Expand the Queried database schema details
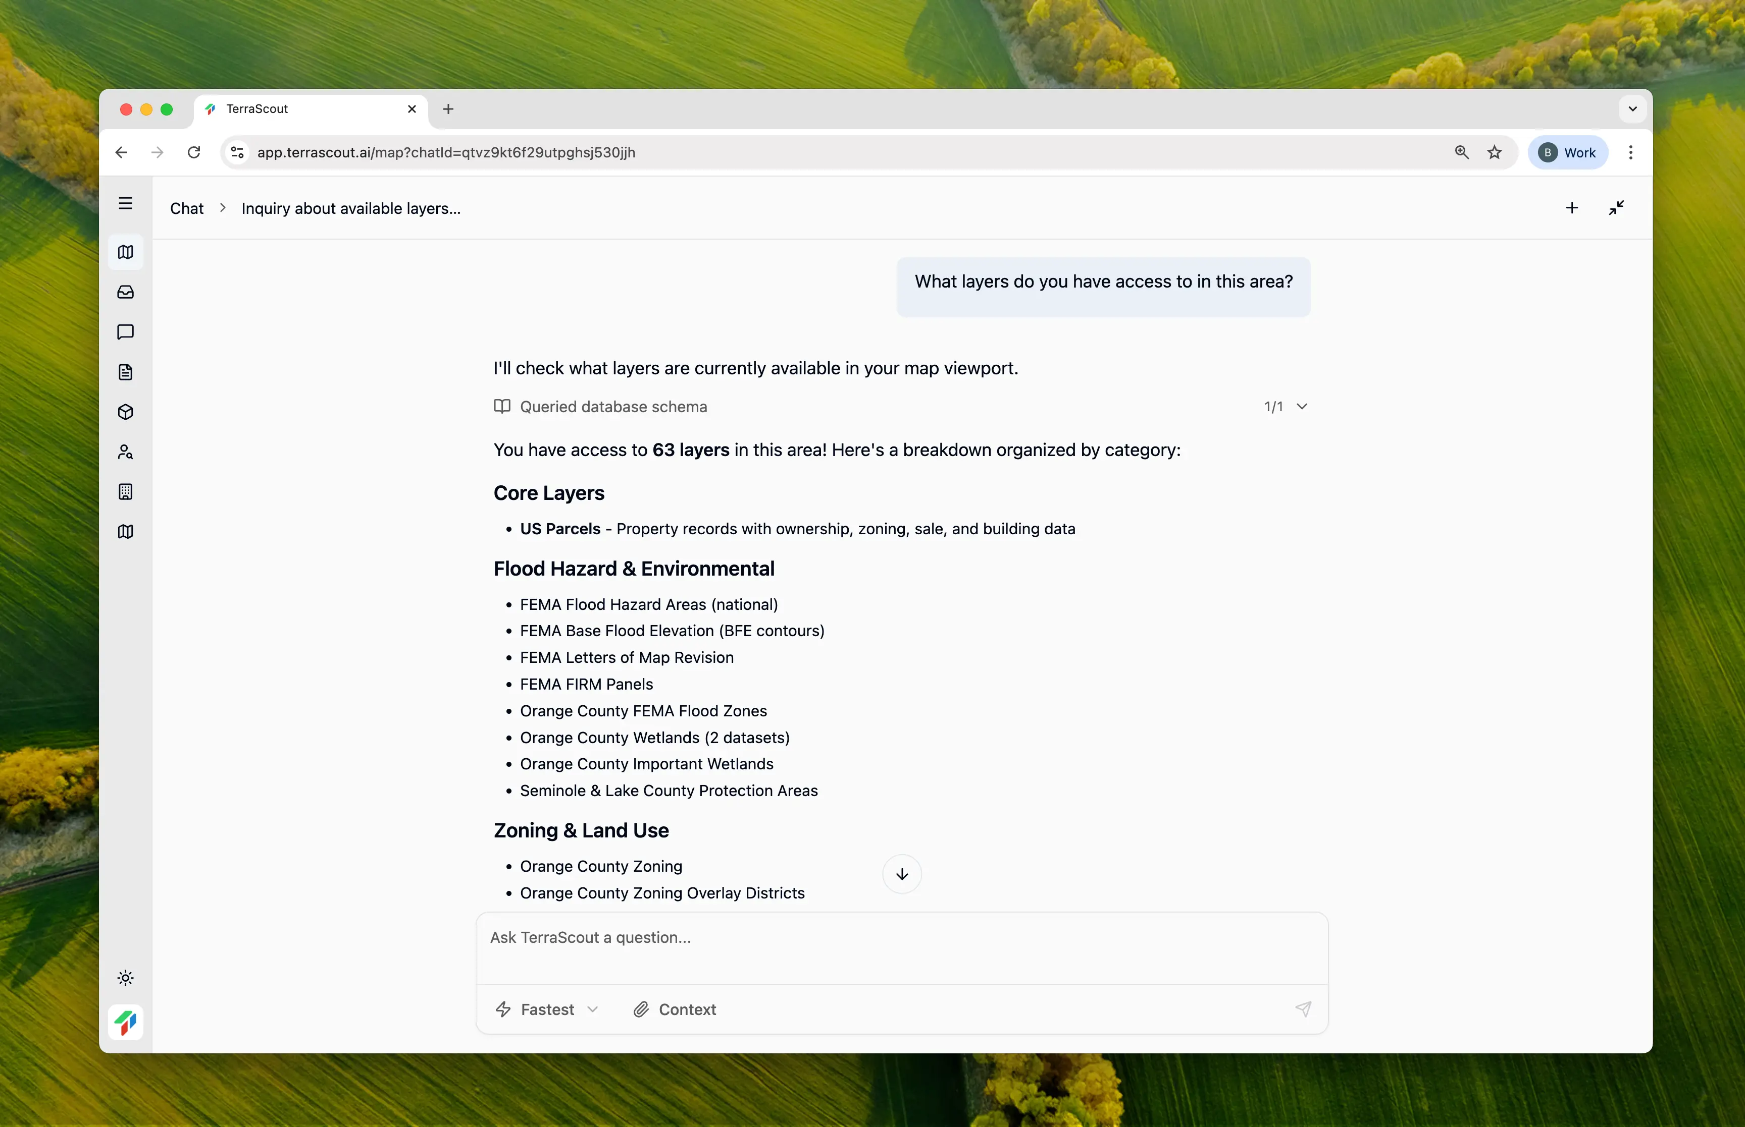The image size is (1745, 1127). coord(1301,406)
